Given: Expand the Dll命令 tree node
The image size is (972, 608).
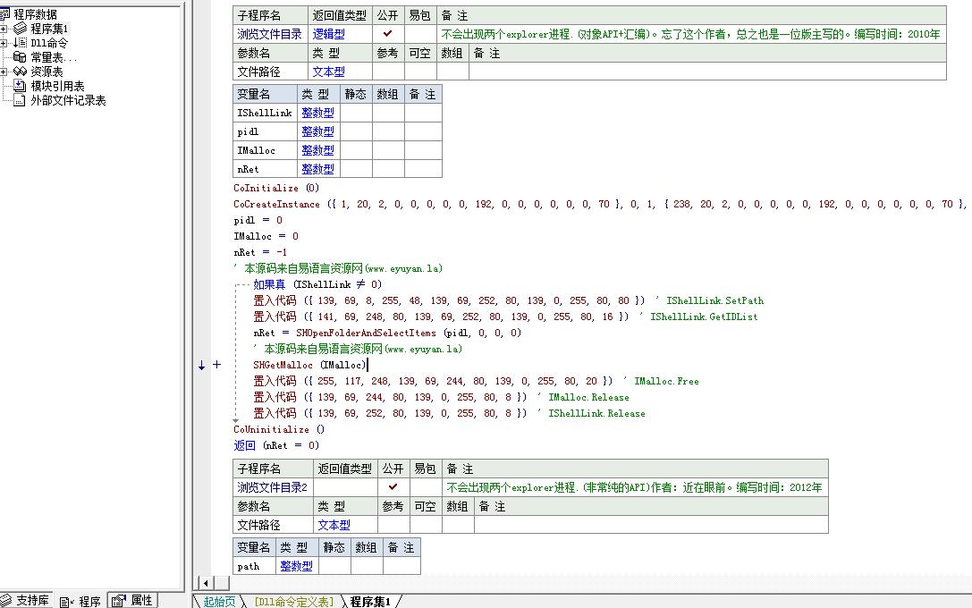Looking at the screenshot, I should [x=4, y=43].
